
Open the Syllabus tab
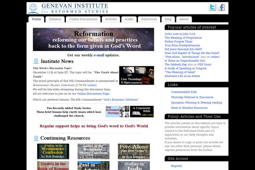pos(55,19)
